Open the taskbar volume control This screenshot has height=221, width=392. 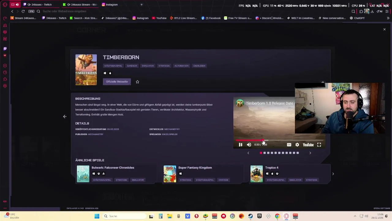366,216
